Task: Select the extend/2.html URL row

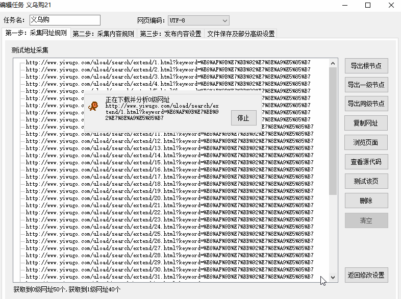Action: (x=168, y=69)
